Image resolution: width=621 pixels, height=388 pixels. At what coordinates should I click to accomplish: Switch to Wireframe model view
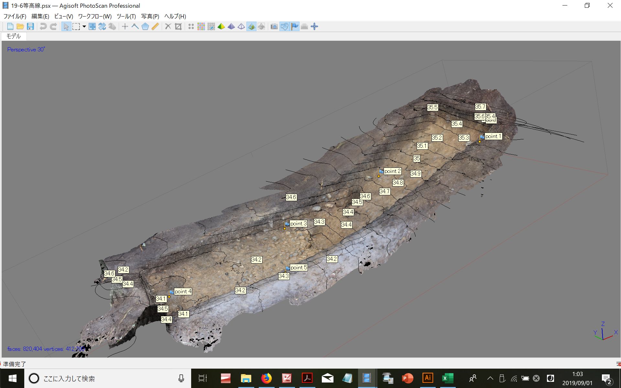[x=241, y=27]
